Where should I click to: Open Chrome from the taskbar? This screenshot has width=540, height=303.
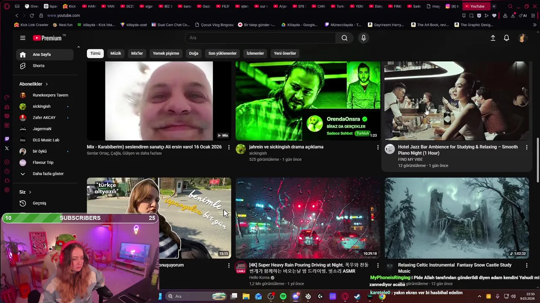coord(382,296)
